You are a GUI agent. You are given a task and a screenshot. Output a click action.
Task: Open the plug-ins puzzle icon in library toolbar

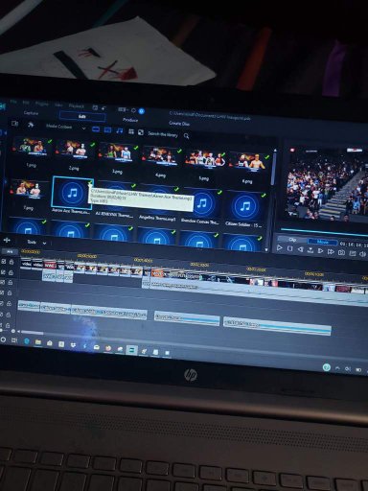31,125
